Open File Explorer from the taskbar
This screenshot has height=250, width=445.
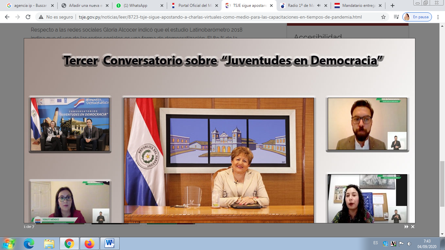(49, 243)
